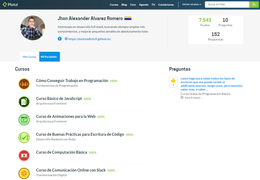Open the Blog menu item
The height and width of the screenshot is (180, 260).
(x=124, y=5)
